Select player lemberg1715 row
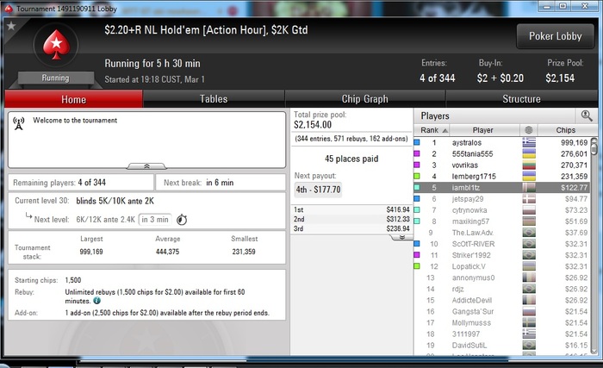This screenshot has height=368, width=603. [x=502, y=177]
